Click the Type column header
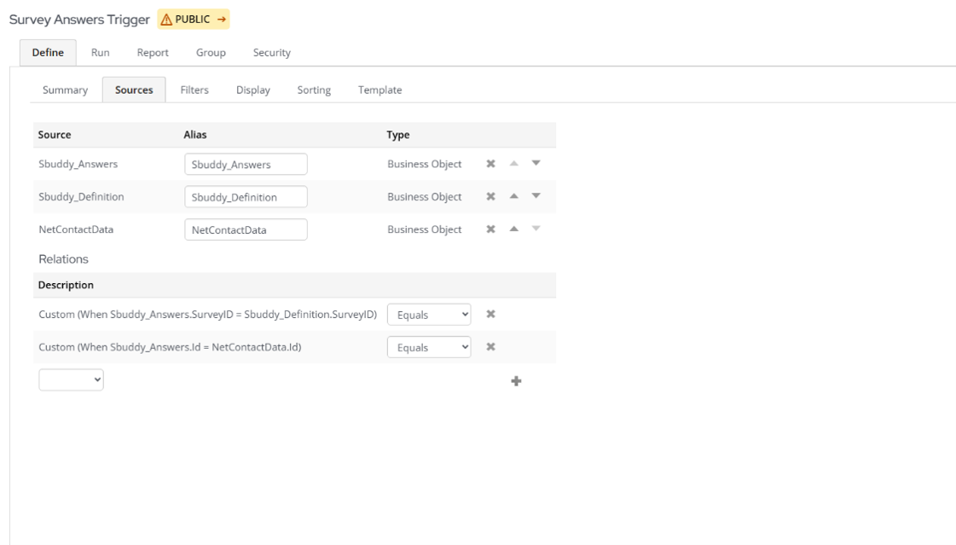This screenshot has width=956, height=545. (398, 135)
